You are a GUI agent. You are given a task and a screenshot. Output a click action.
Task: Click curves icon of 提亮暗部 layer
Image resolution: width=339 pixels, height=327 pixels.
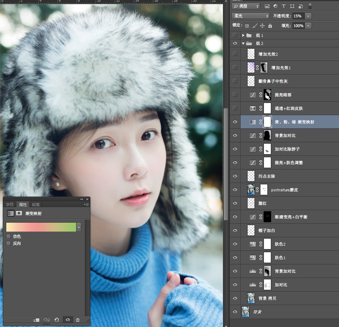click(x=253, y=95)
